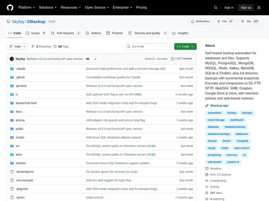Open the .claude folder
The height and width of the screenshot is (201, 269).
[x=21, y=69]
